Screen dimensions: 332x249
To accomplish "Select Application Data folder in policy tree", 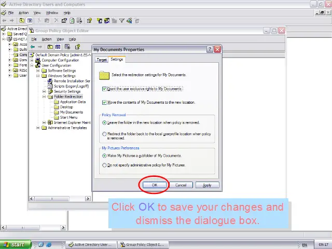I will click(x=73, y=102).
